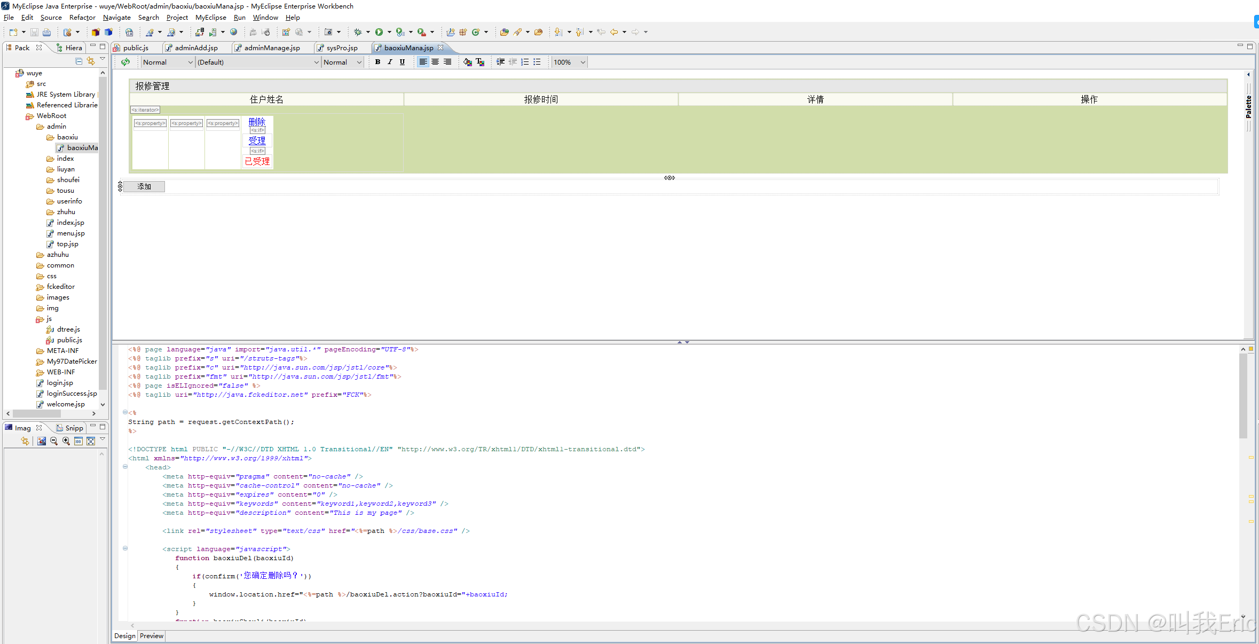Switch to the adminManage.jsp tab
Screen dimensions: 1259x644
(x=271, y=48)
